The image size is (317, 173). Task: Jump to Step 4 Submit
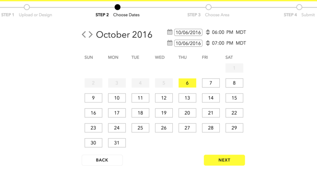coord(299,7)
